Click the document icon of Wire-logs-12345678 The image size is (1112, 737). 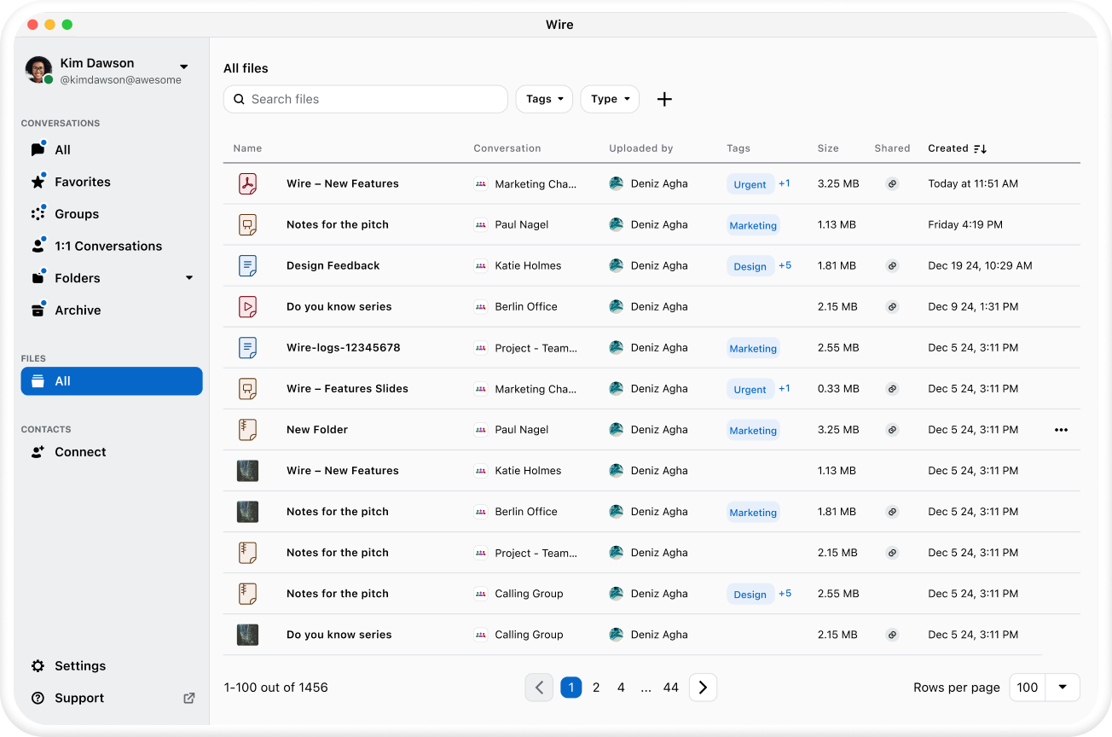point(247,347)
